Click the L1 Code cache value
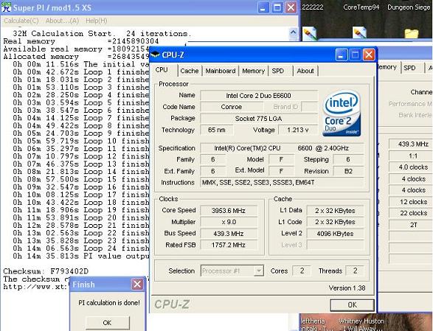The height and width of the screenshot is (331, 433). (x=335, y=222)
